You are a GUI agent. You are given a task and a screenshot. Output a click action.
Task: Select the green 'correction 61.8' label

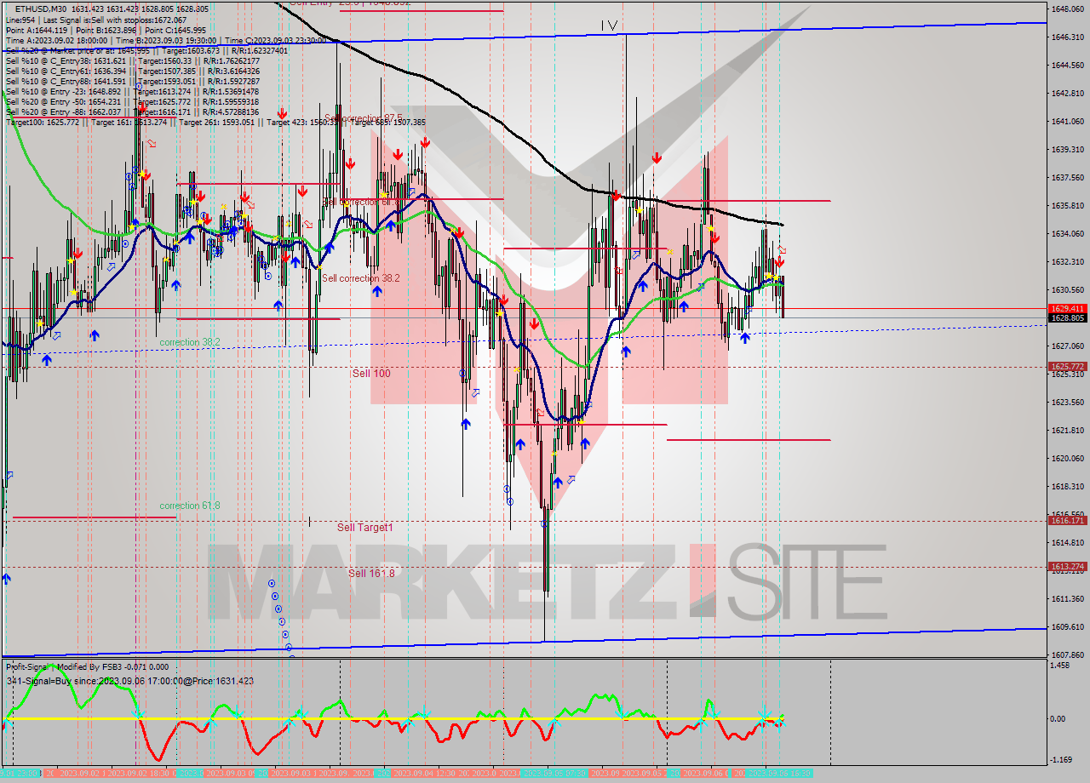190,506
